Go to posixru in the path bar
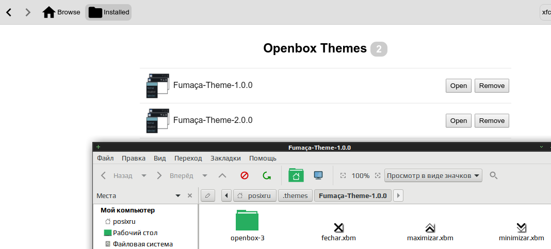 [x=255, y=196]
